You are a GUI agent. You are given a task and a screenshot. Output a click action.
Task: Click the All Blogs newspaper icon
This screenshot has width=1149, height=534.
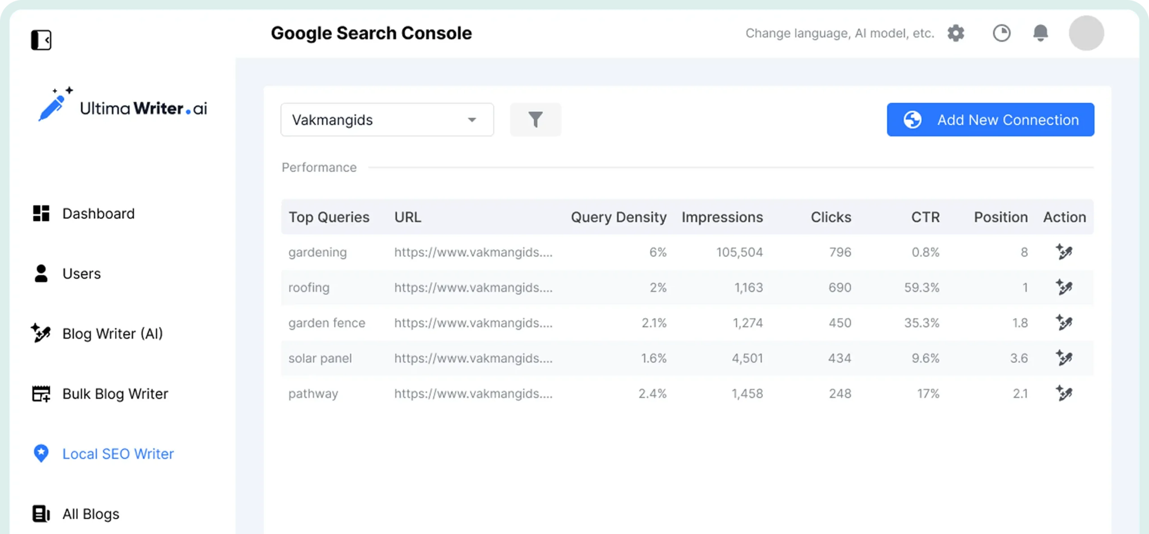(x=41, y=514)
